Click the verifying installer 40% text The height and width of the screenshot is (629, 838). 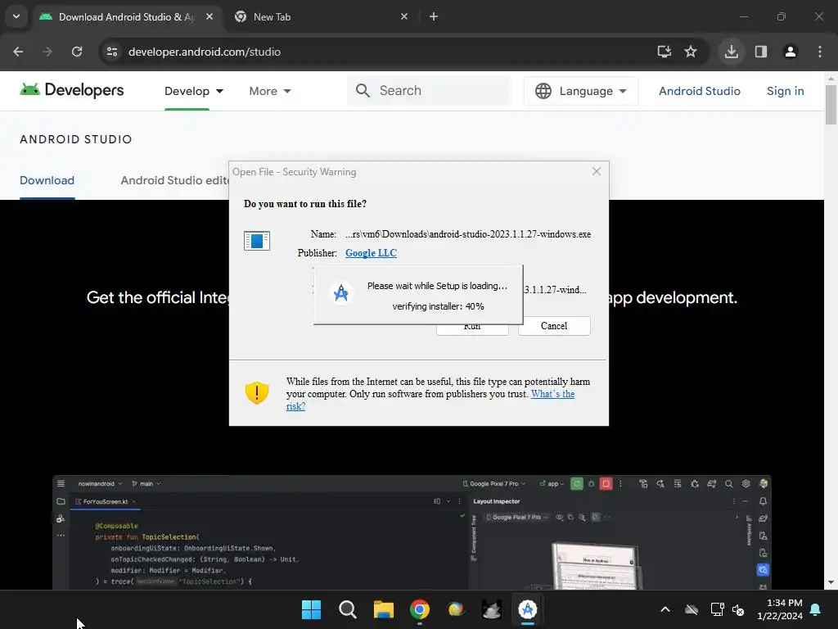(439, 306)
